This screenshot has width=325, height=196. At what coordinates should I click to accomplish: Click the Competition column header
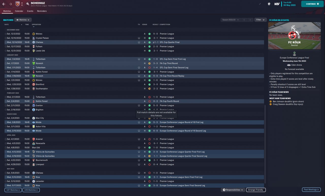(x=165, y=25)
